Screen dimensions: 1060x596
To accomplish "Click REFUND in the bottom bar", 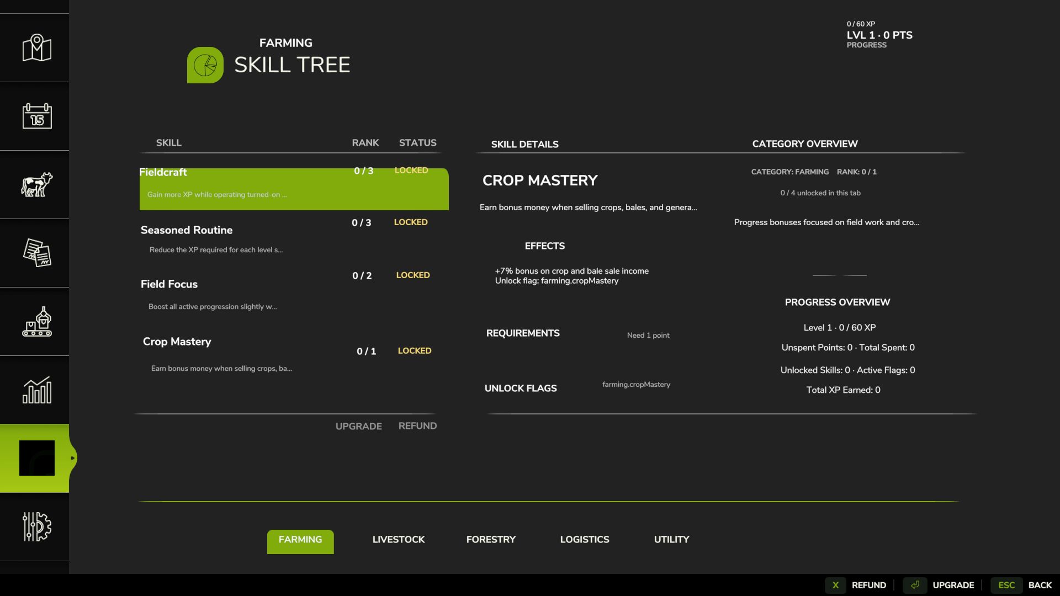I will coord(868,585).
